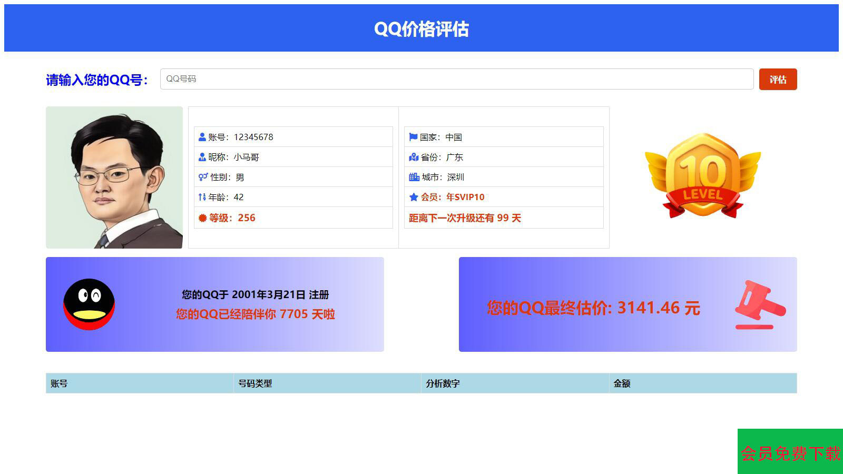The width and height of the screenshot is (843, 474).
Task: Click the age value 42
Action: pos(239,197)
